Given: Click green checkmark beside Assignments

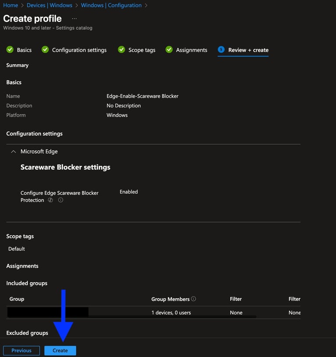Looking at the screenshot, I should click(x=169, y=49).
